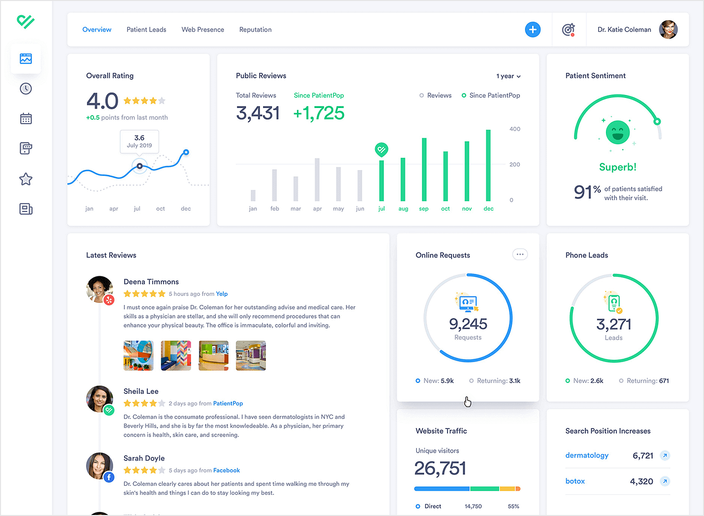The image size is (704, 516).
Task: Click the dermatology search position link
Action: [587, 455]
